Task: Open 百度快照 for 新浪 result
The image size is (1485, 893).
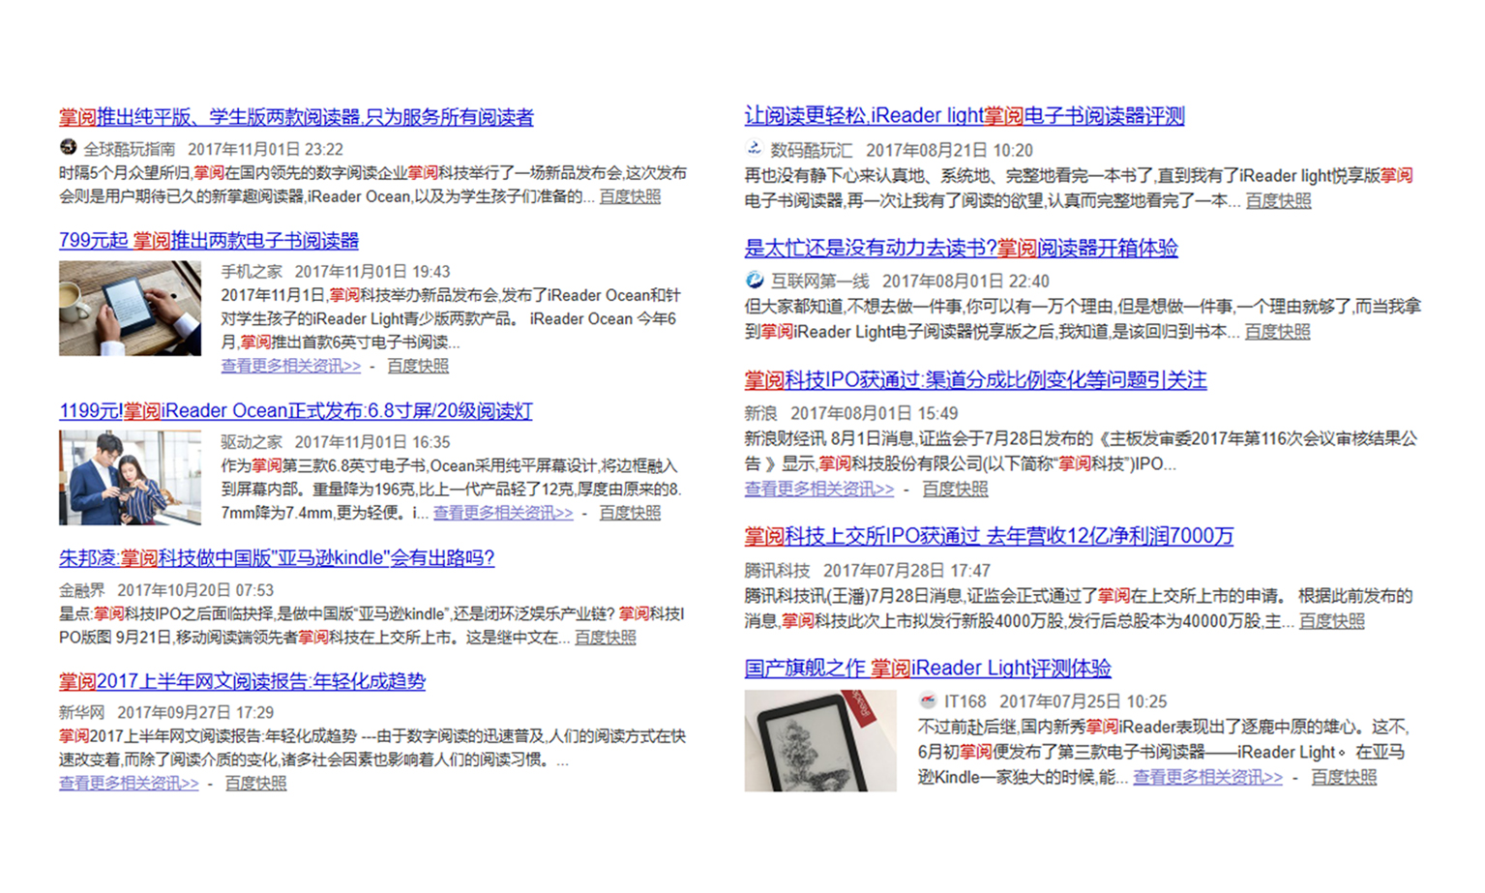Action: [955, 489]
